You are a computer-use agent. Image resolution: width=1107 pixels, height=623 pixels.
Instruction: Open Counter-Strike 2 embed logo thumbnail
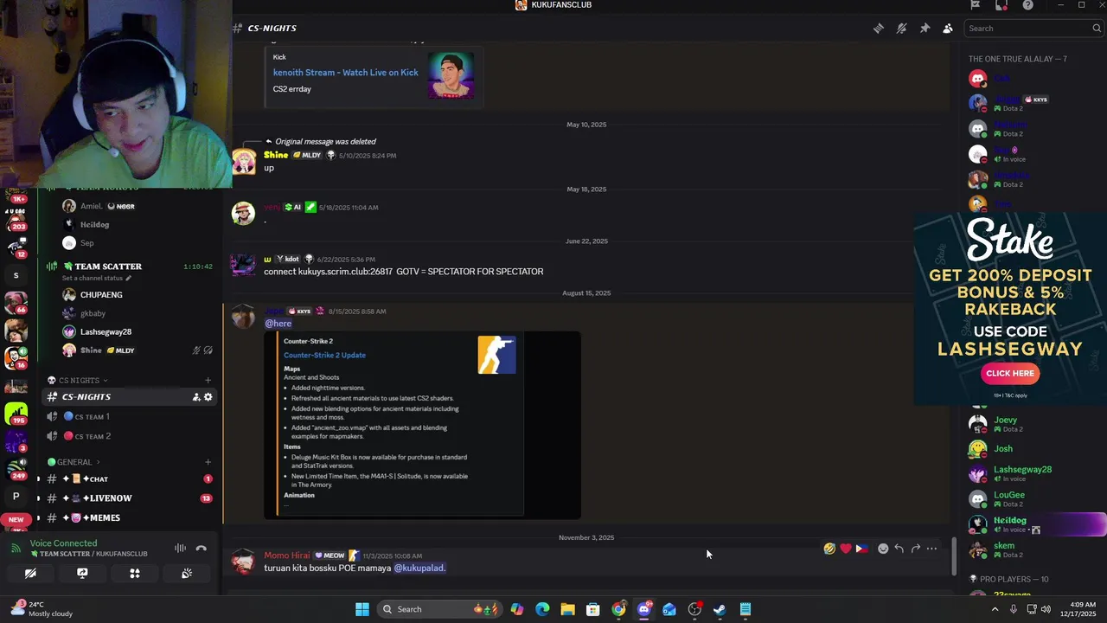[x=496, y=355]
